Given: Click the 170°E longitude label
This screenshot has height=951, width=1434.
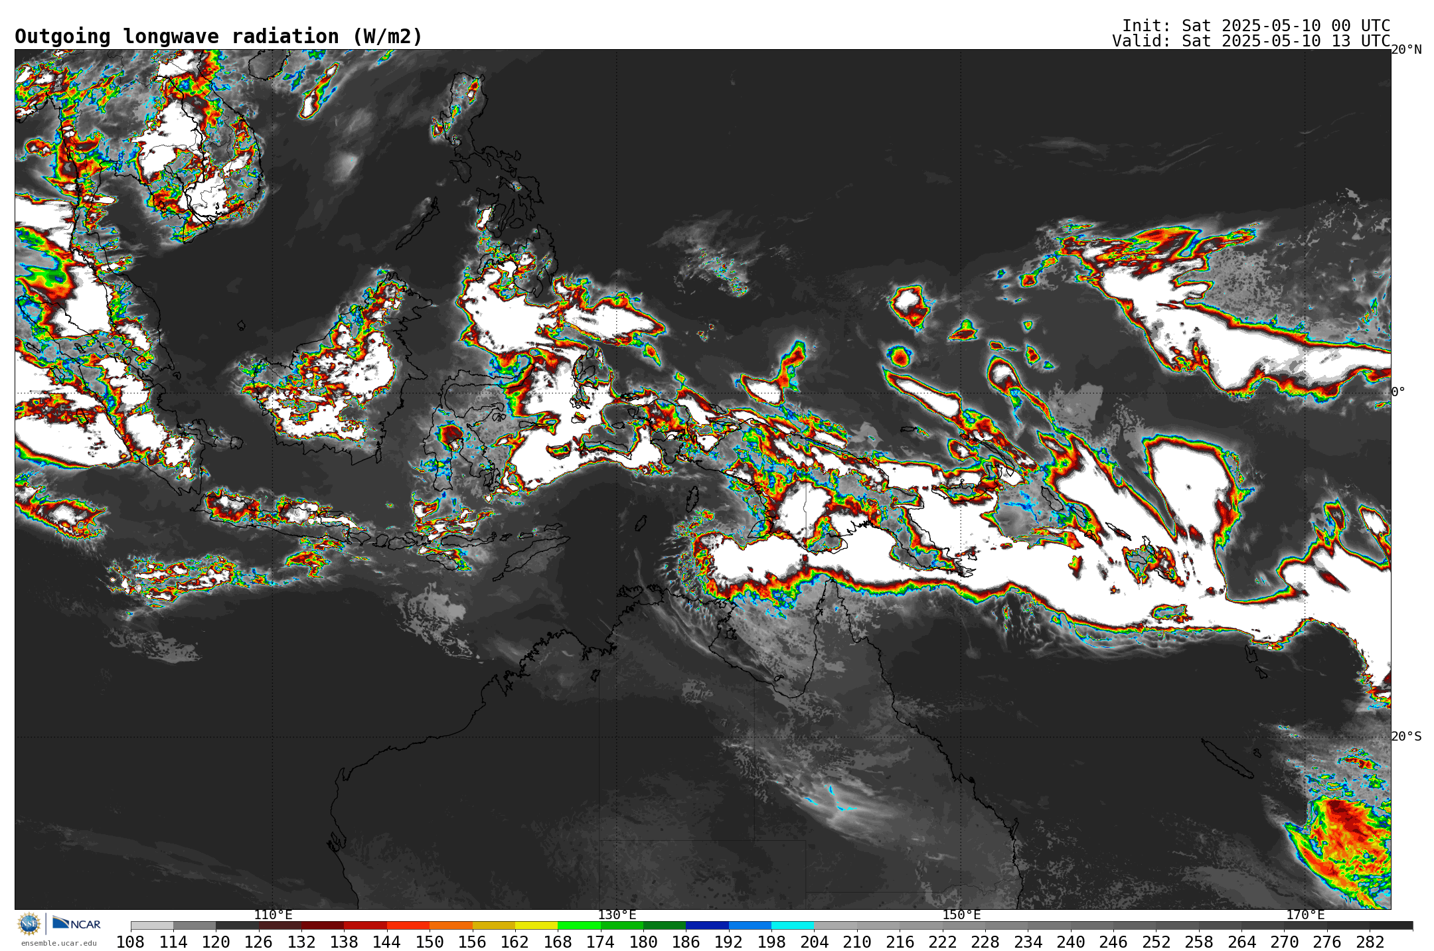Looking at the screenshot, I should [1305, 914].
